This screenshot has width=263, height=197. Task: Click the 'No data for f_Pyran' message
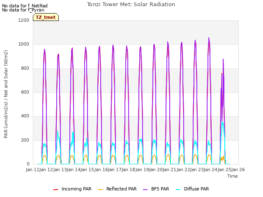coord(23,10)
